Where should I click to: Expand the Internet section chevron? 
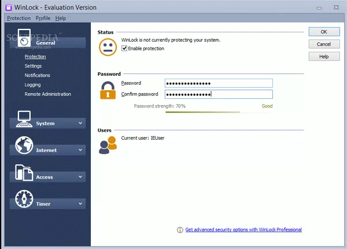pos(80,150)
